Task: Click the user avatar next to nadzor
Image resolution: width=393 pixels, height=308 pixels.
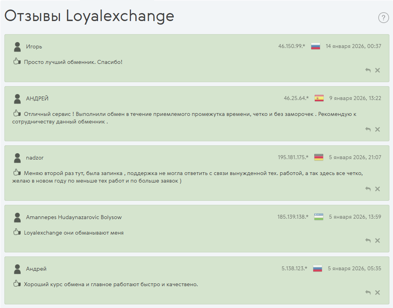Action: click(17, 158)
